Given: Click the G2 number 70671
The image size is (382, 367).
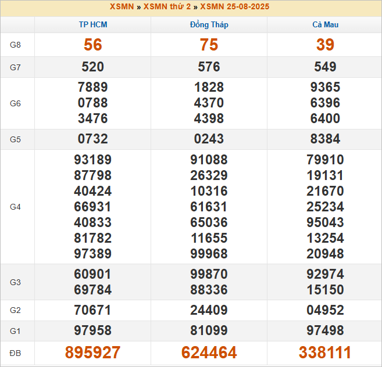Looking at the screenshot, I should [x=93, y=310].
